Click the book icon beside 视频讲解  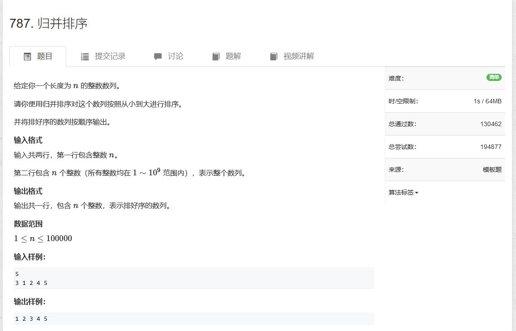tap(273, 56)
